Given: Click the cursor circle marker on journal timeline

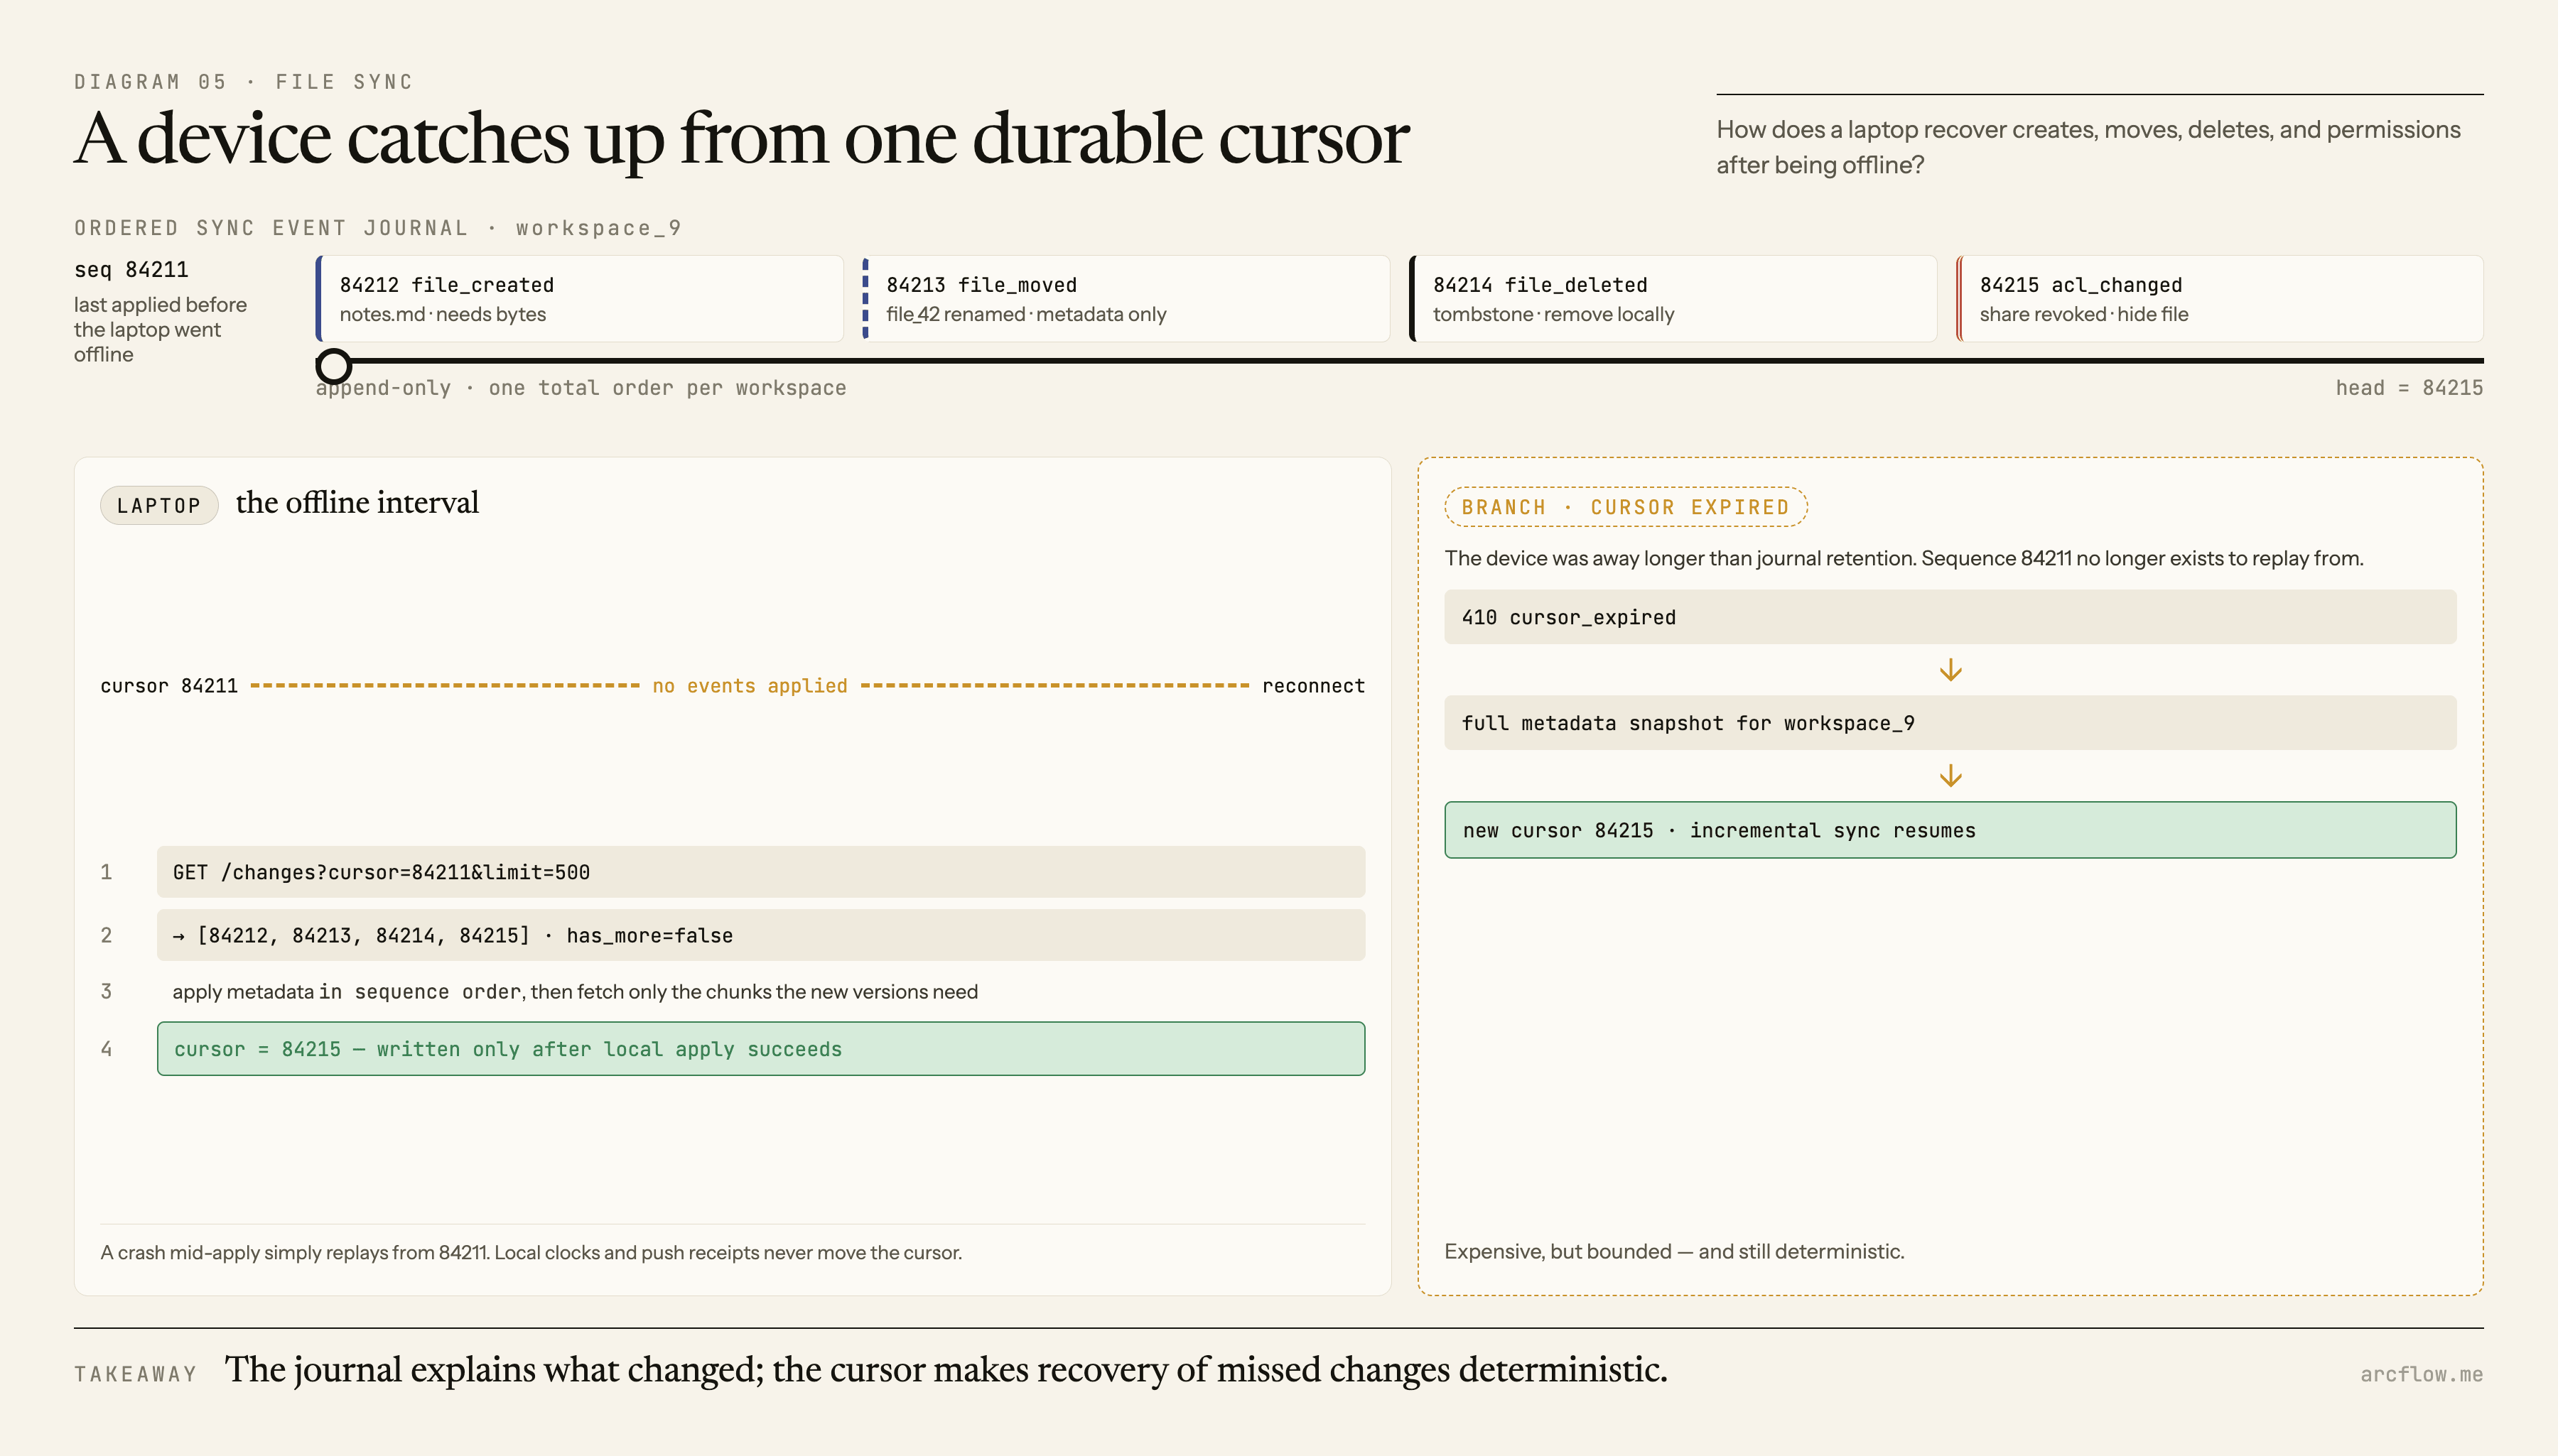Looking at the screenshot, I should pos(334,366).
